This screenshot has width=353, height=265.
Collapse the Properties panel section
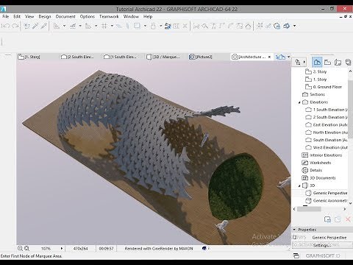click(x=294, y=230)
